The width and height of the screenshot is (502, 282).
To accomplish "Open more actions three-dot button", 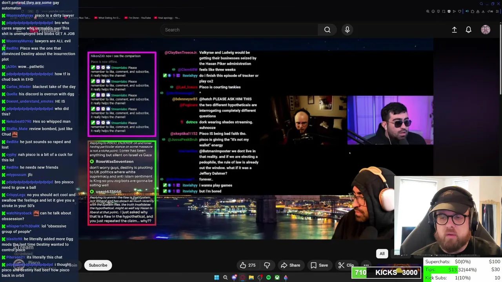I will [x=366, y=265].
